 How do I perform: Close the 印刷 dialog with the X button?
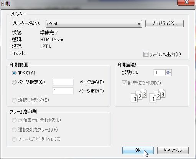pos(186,2)
